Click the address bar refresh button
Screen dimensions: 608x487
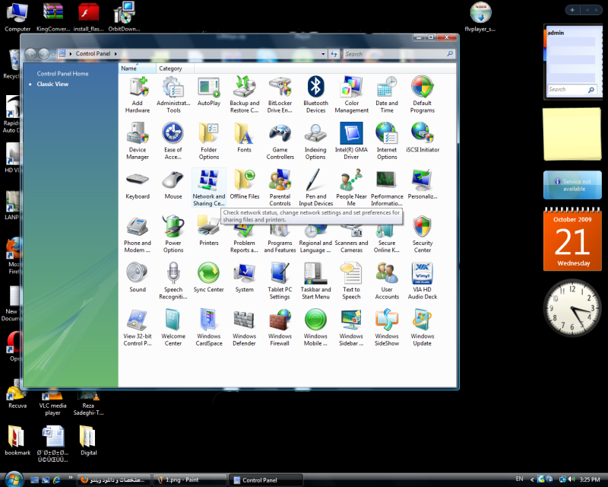coord(334,54)
